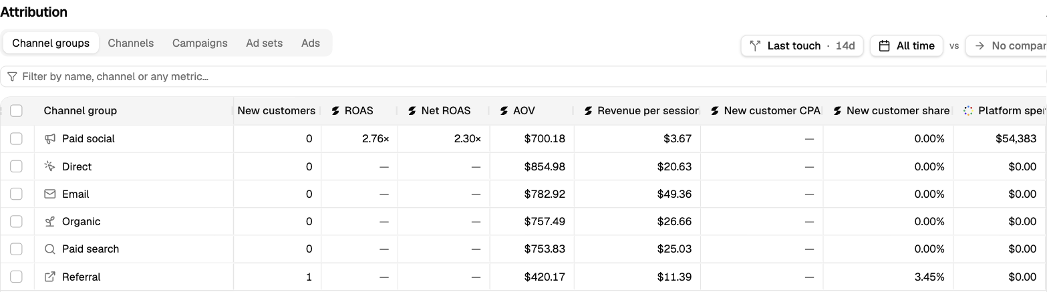Click the 2.76× ROAS value
This screenshot has width=1047, height=292.
click(376, 139)
